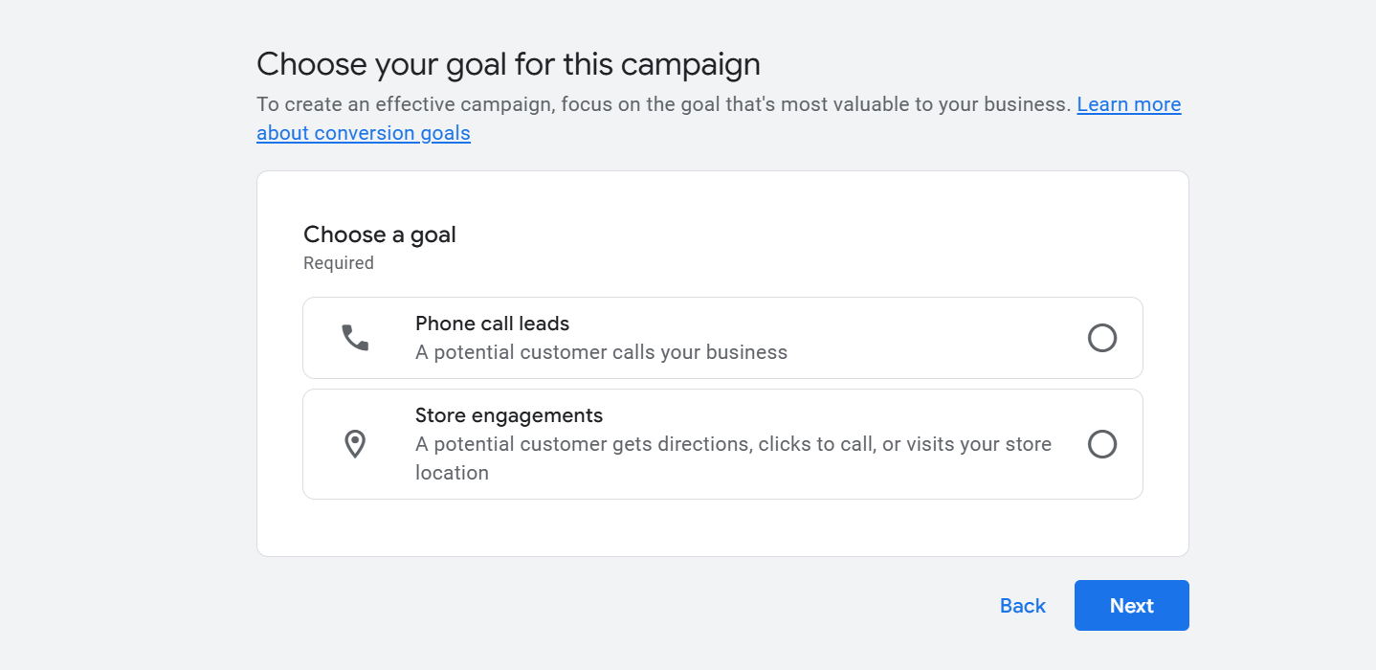The width and height of the screenshot is (1376, 670).
Task: Select the phone icon beside Phone call leads
Action: [355, 337]
